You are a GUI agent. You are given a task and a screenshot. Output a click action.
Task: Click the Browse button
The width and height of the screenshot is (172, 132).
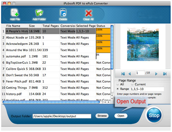102,116
